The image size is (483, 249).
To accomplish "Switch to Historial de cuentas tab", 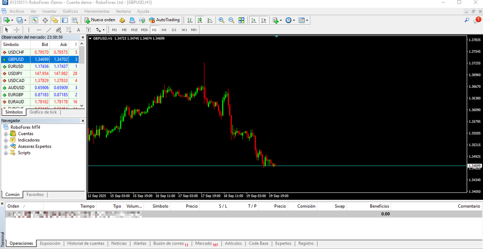I will coord(86,243).
